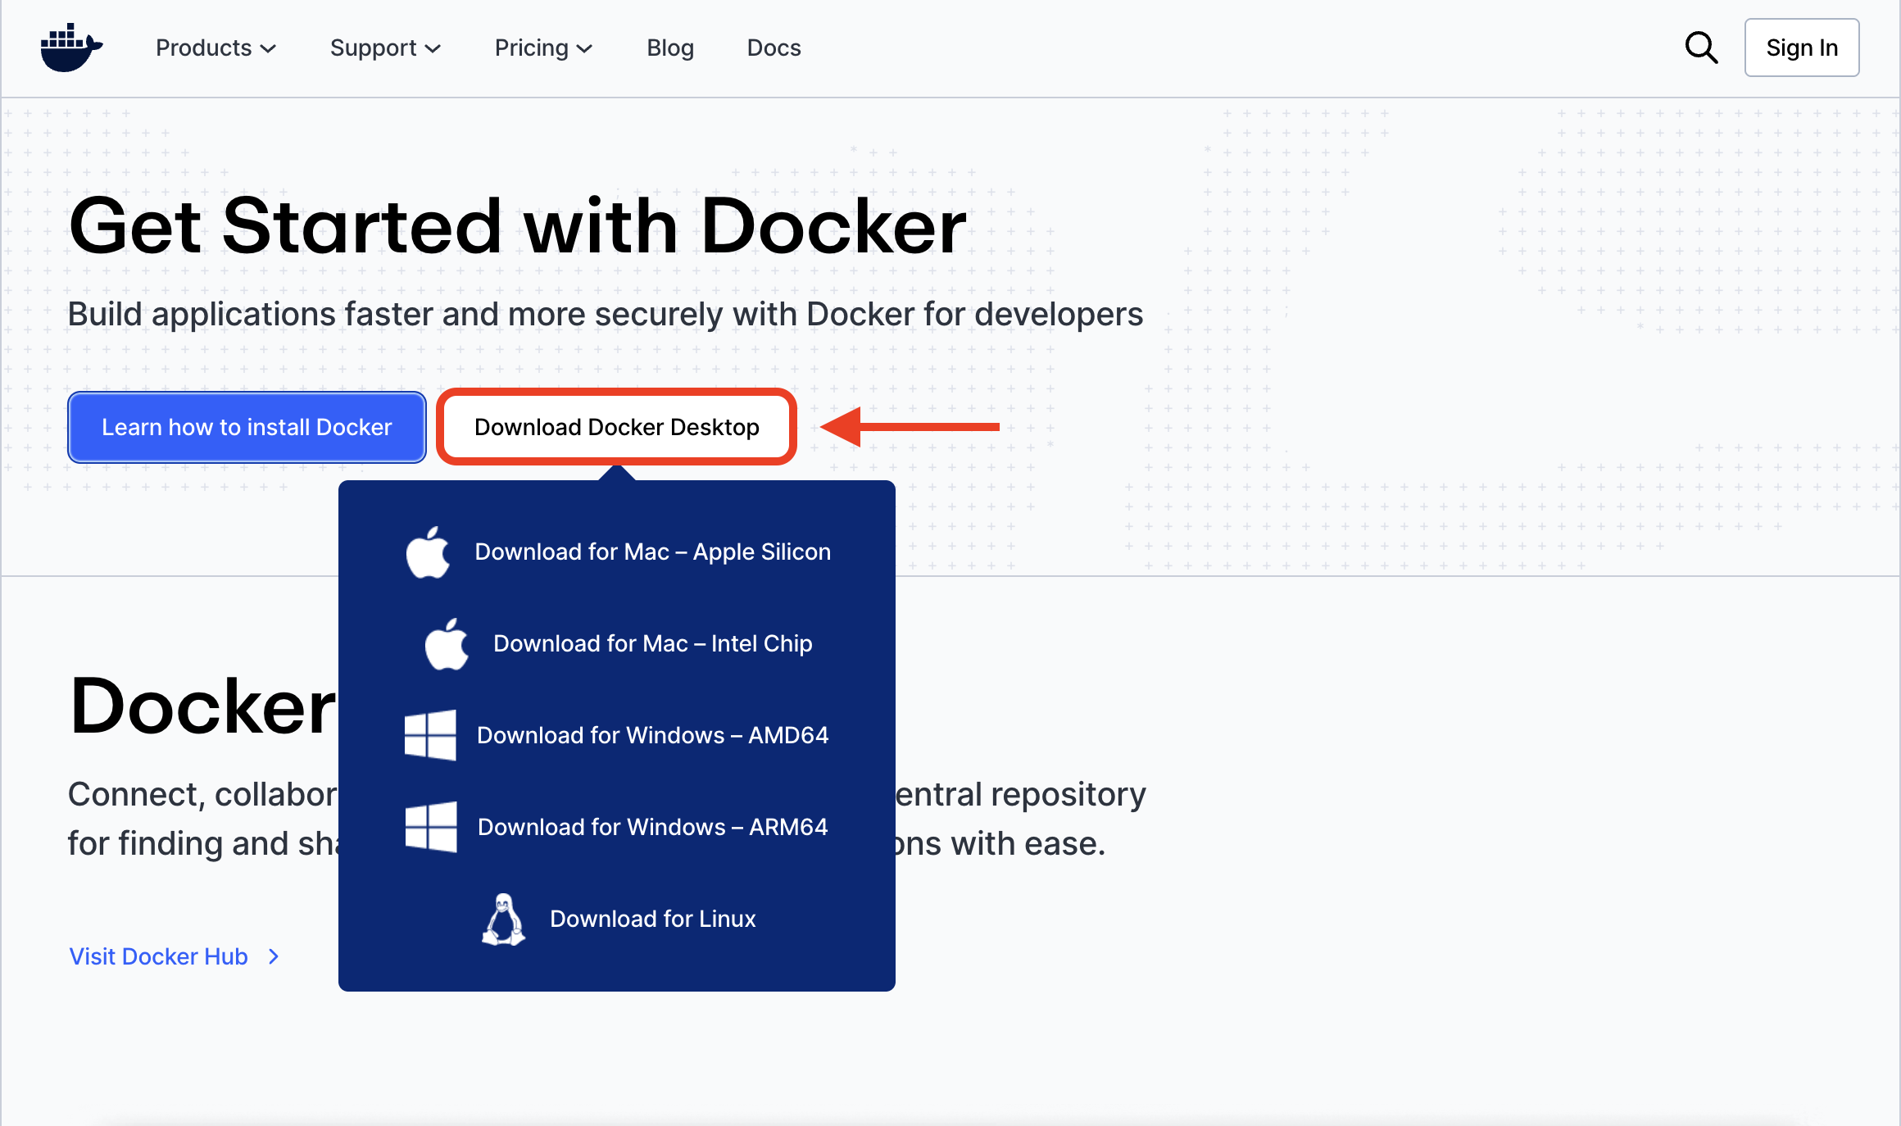Click Learn how to install Docker
This screenshot has width=1901, height=1126.
[x=247, y=427]
